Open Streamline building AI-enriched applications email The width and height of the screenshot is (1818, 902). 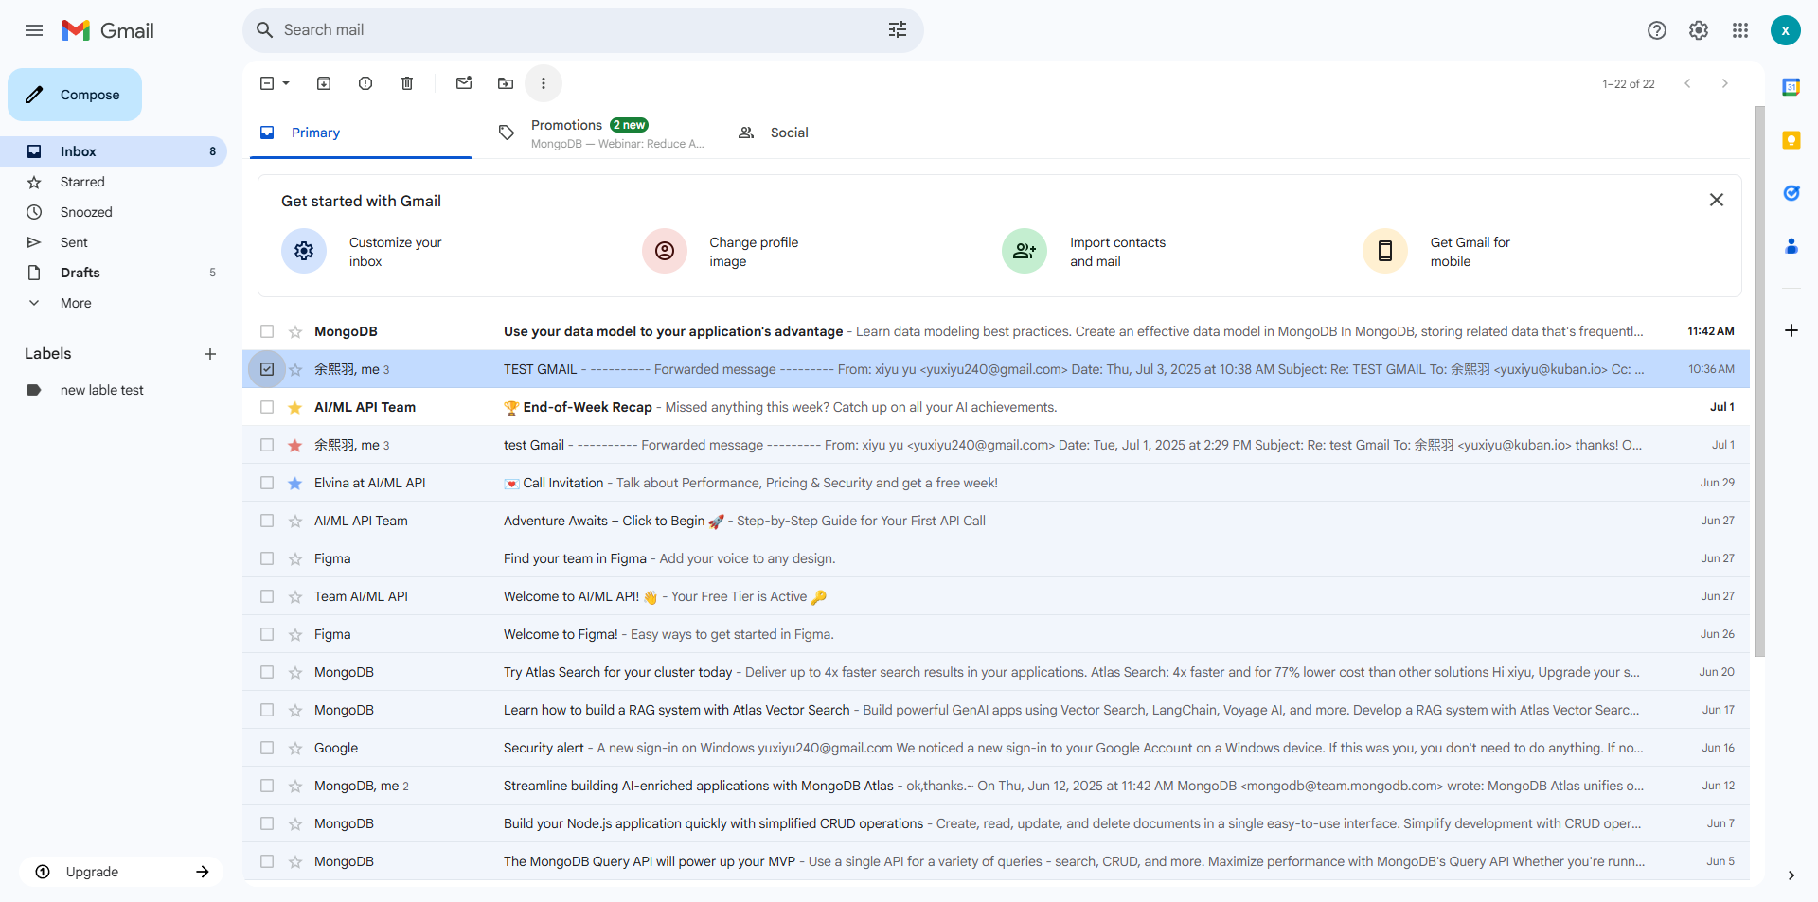996,786
